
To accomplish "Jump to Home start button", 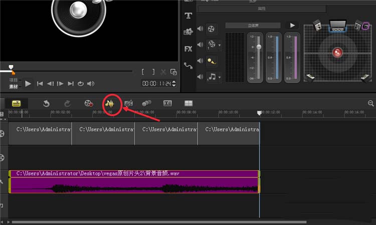I will [40, 84].
